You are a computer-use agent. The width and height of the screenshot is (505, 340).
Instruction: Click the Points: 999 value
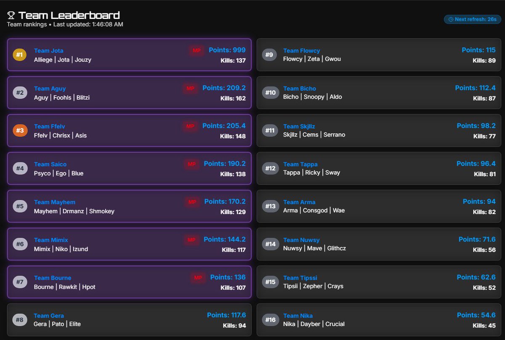227,50
